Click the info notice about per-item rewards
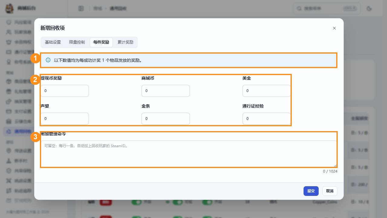Screen dimensions: 387x218 pos(189,60)
